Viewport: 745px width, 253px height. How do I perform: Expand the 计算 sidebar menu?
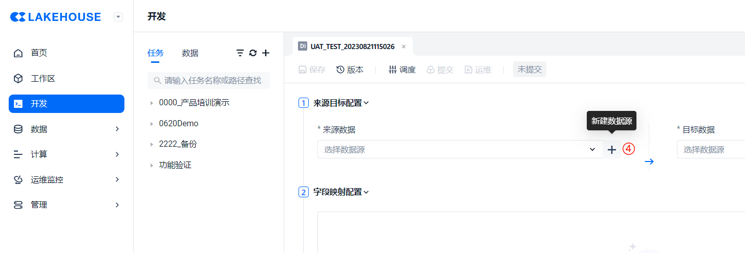coord(67,154)
